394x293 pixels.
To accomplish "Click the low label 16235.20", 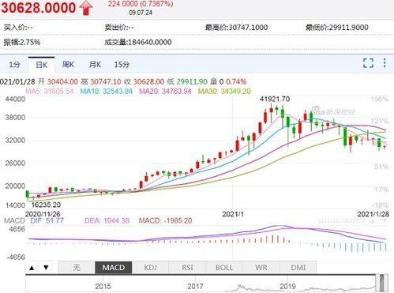I will pyautogui.click(x=46, y=205).
